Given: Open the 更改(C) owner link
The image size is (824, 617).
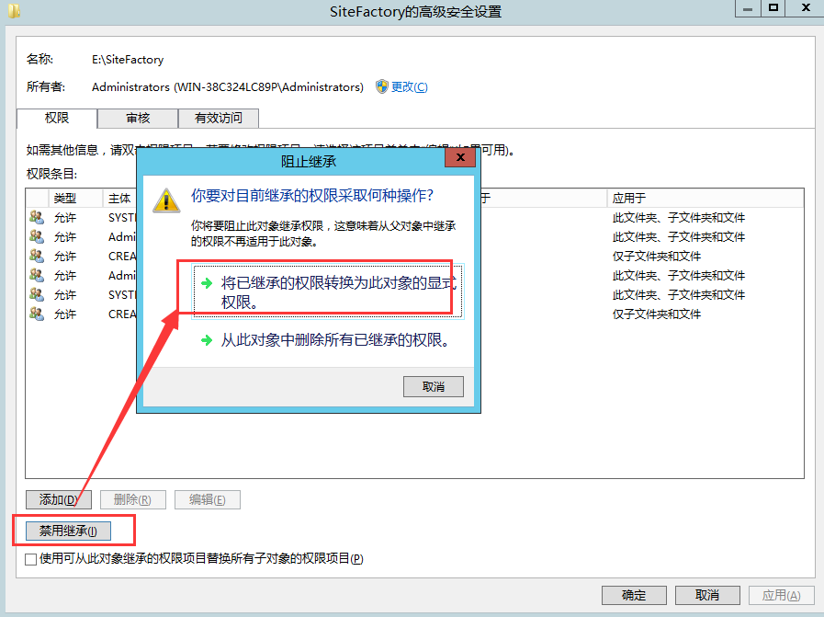Looking at the screenshot, I should [x=410, y=86].
